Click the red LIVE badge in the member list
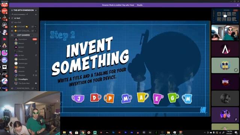The width and height of the screenshot is (240, 135). pyautogui.click(x=35, y=39)
